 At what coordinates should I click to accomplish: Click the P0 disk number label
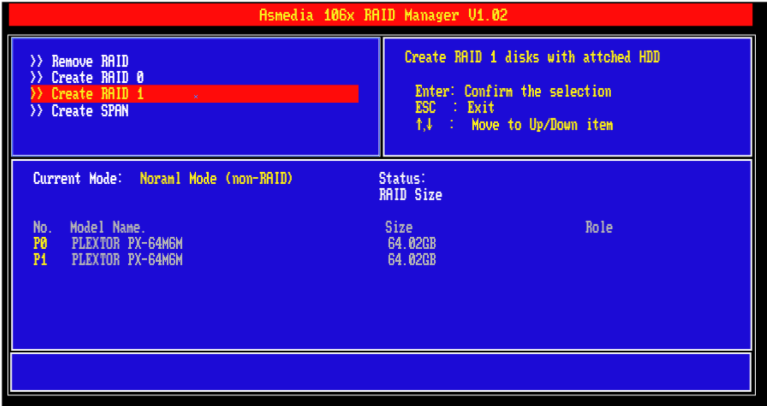pos(40,244)
